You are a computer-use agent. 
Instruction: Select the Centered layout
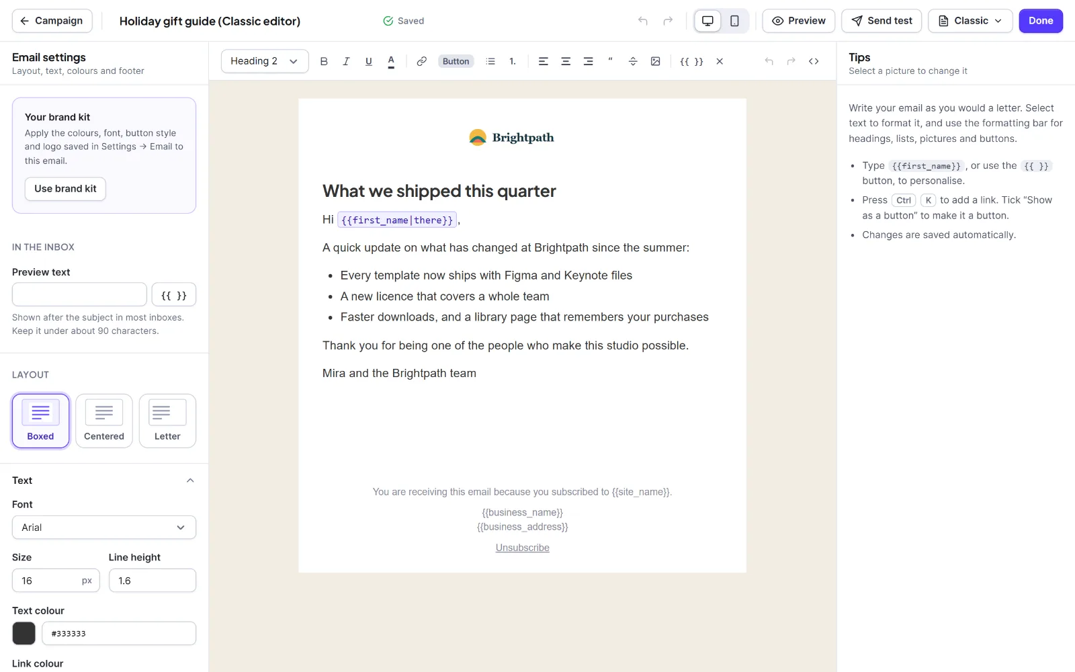[104, 421]
